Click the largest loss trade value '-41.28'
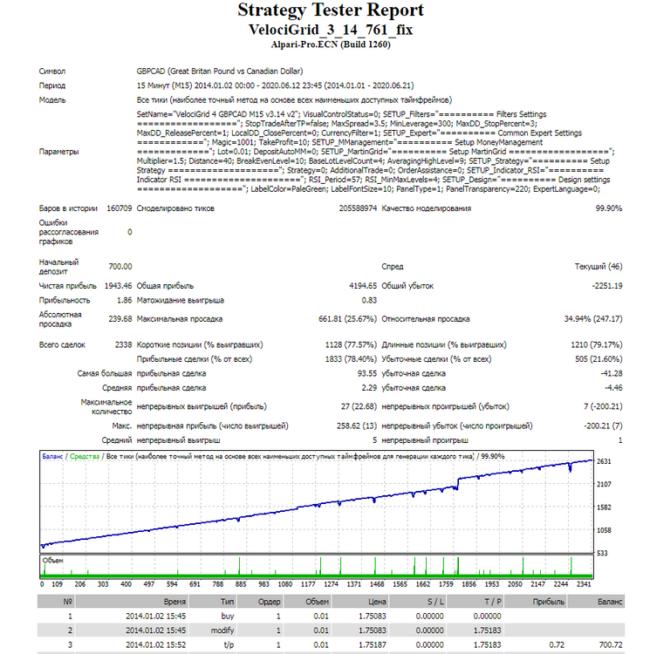This screenshot has height=654, width=650. tap(612, 374)
